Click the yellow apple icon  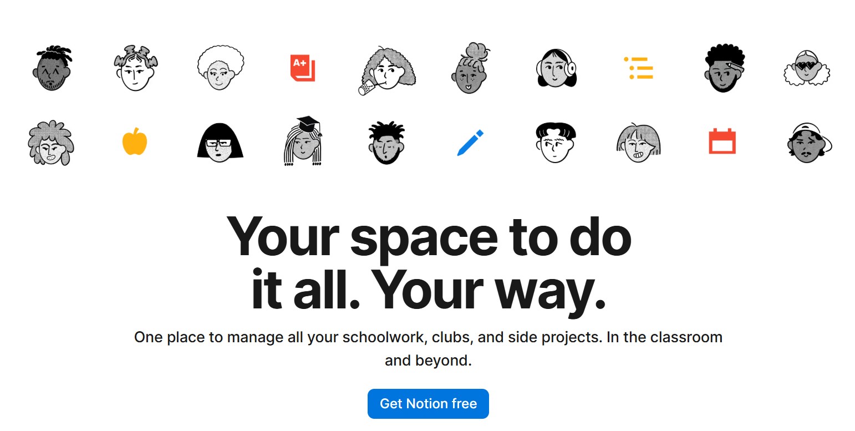tap(135, 141)
